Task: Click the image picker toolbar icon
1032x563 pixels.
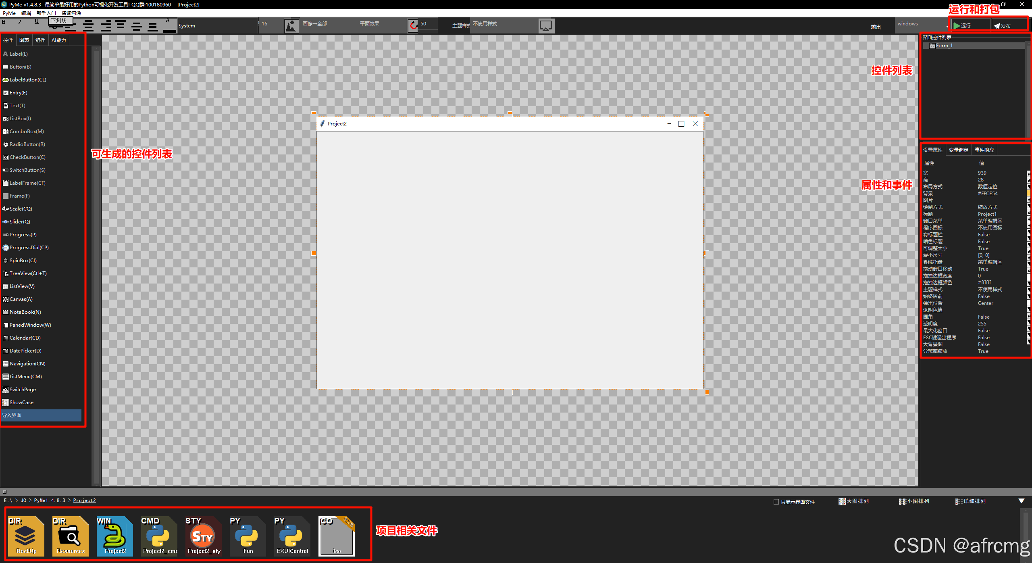Action: coord(291,26)
